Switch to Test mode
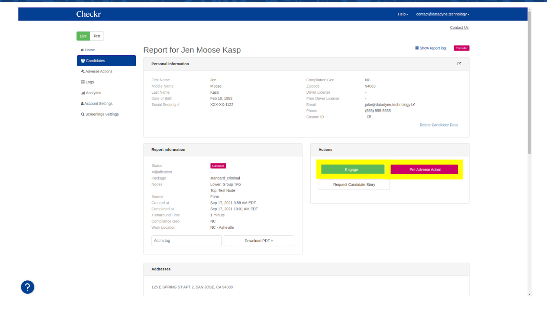547x336 pixels. click(x=97, y=36)
